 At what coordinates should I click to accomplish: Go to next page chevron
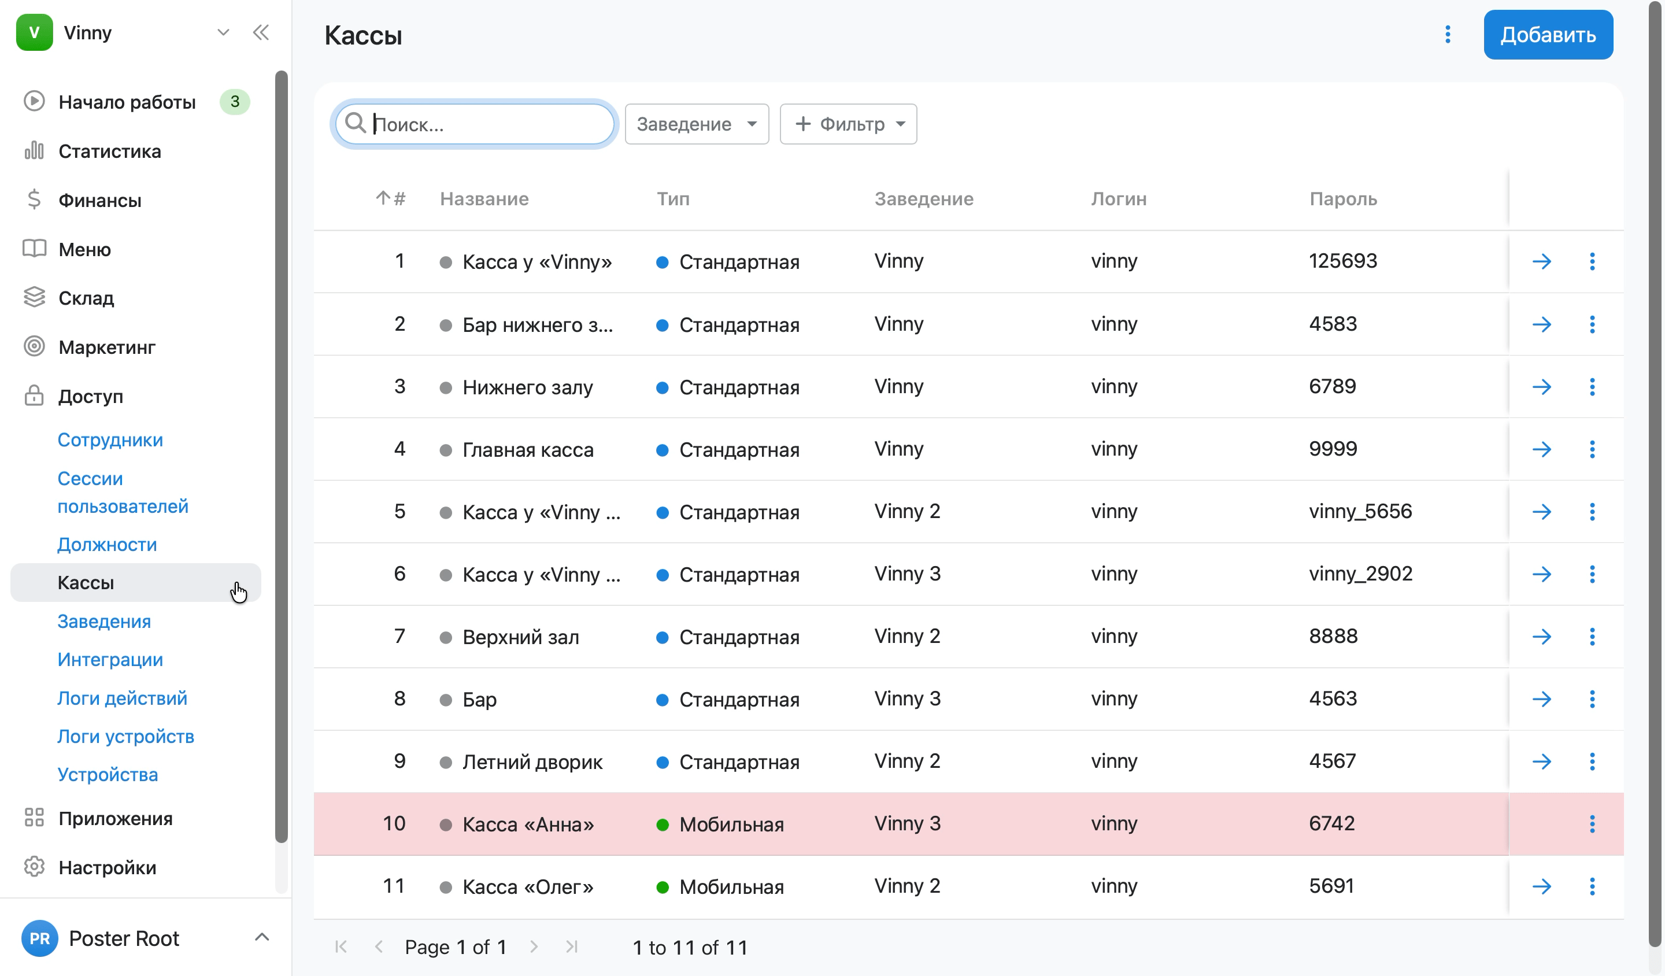(x=534, y=947)
